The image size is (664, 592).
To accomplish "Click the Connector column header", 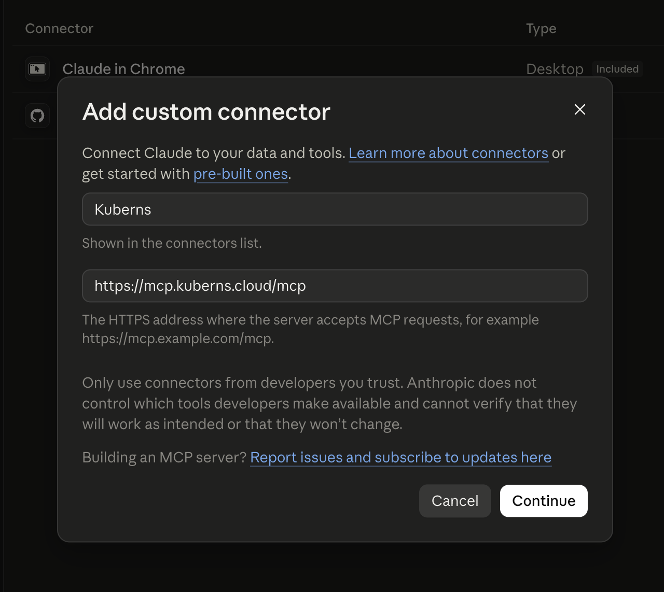I will coord(59,29).
